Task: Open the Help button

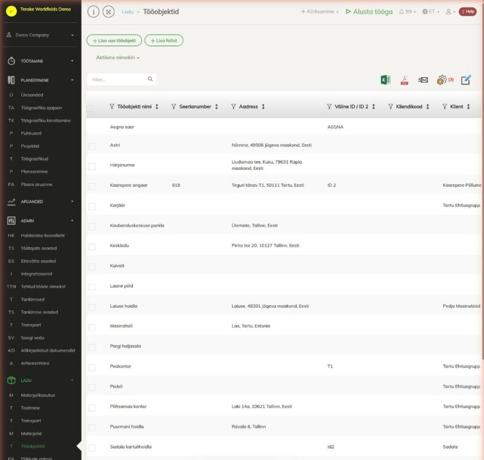Action: [x=467, y=12]
